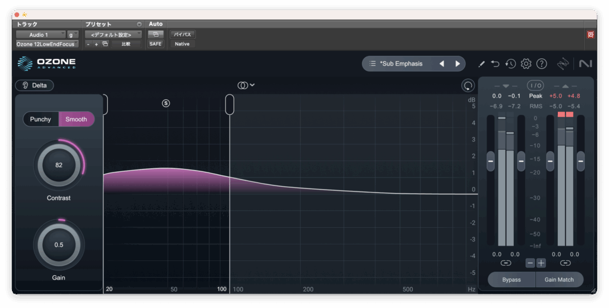Toggle the Delta listen button
This screenshot has height=308, width=609.
click(34, 85)
